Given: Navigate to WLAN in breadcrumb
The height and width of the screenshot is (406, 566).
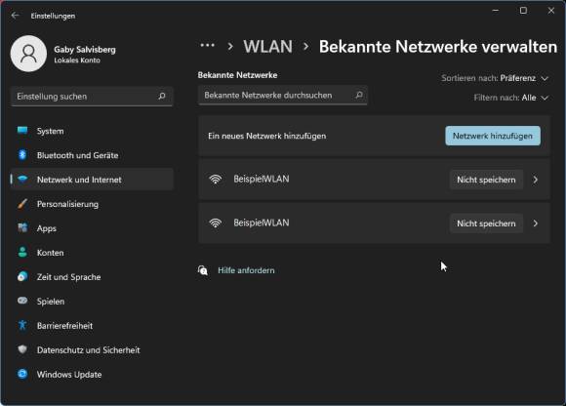Looking at the screenshot, I should click(x=267, y=47).
